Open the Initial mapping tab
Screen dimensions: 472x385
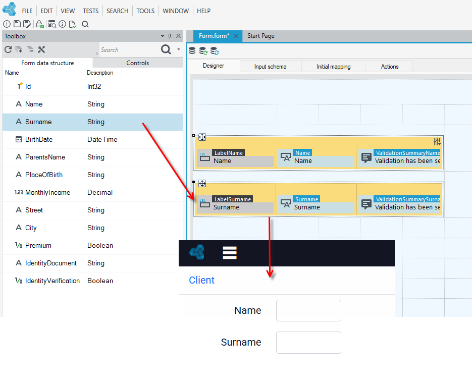(334, 67)
